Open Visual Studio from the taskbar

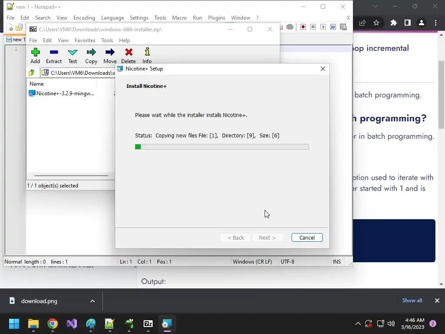(72, 324)
